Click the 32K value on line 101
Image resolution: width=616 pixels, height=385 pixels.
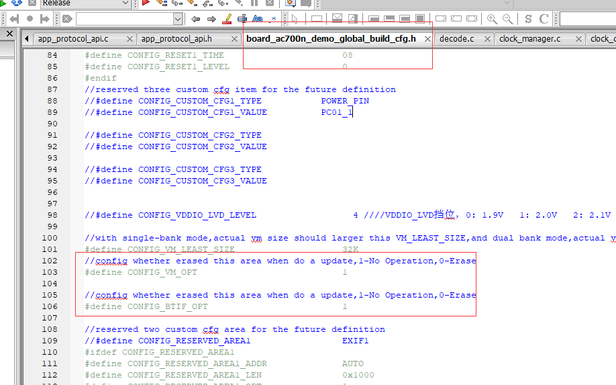(x=350, y=249)
